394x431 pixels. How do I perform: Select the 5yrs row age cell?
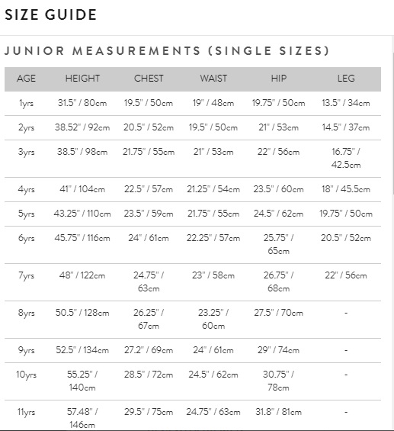tap(27, 214)
